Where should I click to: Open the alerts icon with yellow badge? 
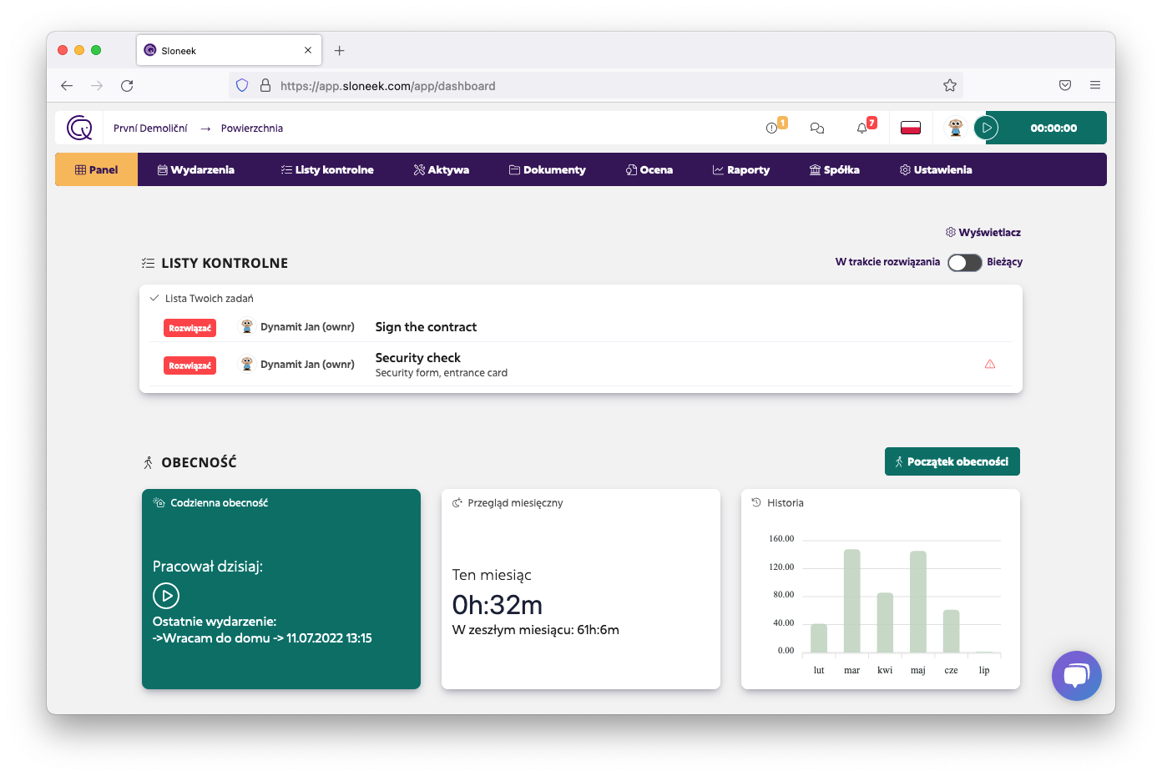772,128
